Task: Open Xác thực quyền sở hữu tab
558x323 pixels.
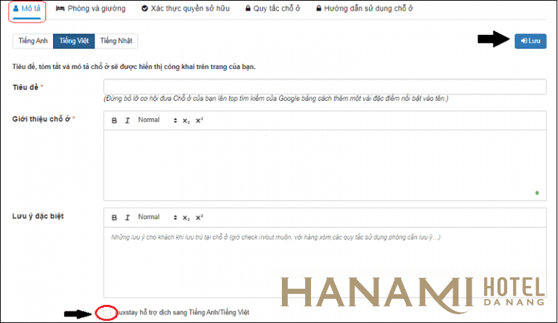Action: point(185,9)
